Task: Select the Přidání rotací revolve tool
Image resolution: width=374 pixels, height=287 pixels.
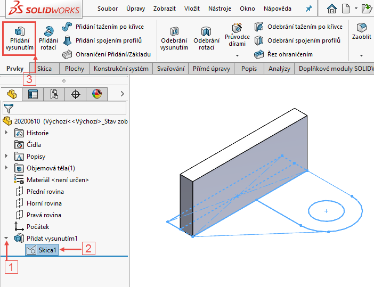Action: 48,38
